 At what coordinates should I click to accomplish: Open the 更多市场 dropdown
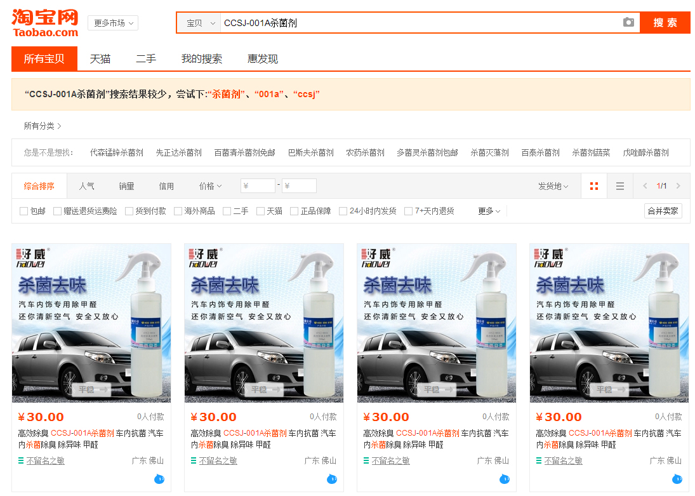[x=113, y=23]
